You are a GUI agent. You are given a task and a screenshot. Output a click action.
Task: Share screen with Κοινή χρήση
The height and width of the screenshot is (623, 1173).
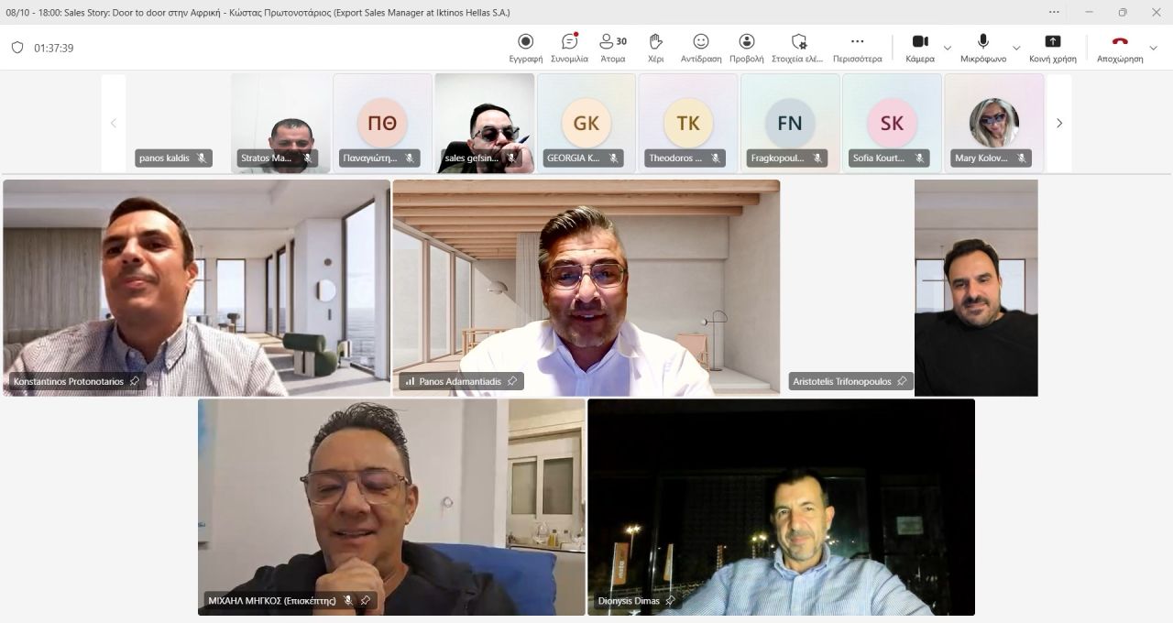pyautogui.click(x=1053, y=48)
